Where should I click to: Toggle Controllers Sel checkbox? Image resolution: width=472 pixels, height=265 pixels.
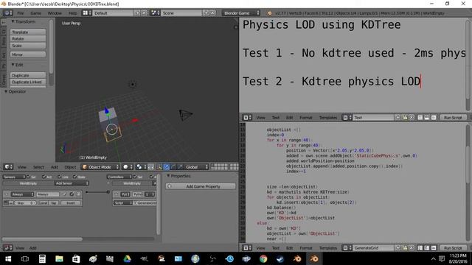pyautogui.click(x=135, y=177)
